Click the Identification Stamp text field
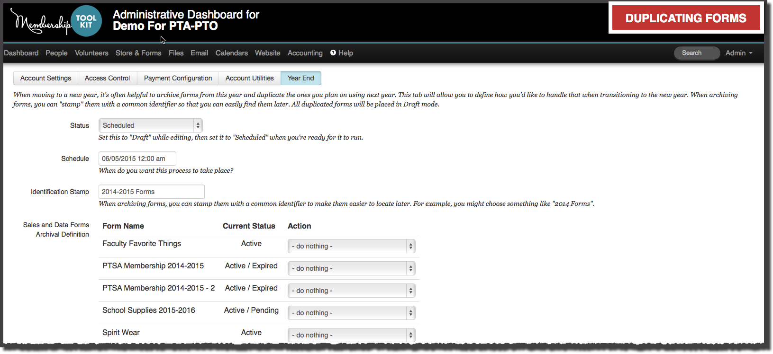 pos(151,192)
